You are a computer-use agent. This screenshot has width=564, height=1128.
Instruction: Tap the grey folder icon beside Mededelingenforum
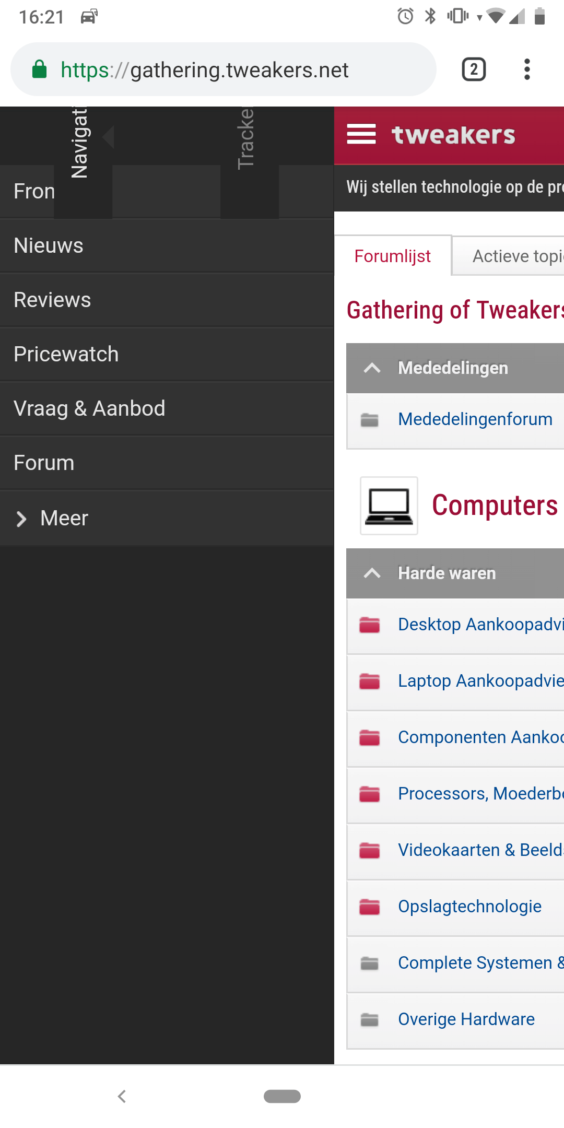[370, 419]
